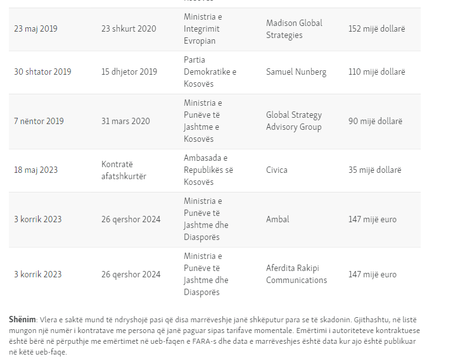Click the 18 maj 2023 date
Image resolution: width=453 pixels, height=359 pixels.
(x=35, y=170)
